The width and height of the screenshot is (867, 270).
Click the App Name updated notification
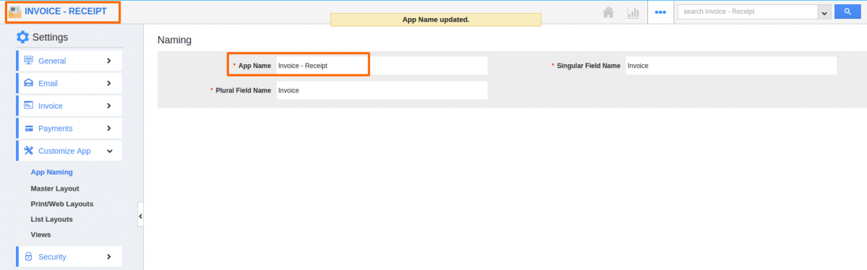[x=436, y=19]
